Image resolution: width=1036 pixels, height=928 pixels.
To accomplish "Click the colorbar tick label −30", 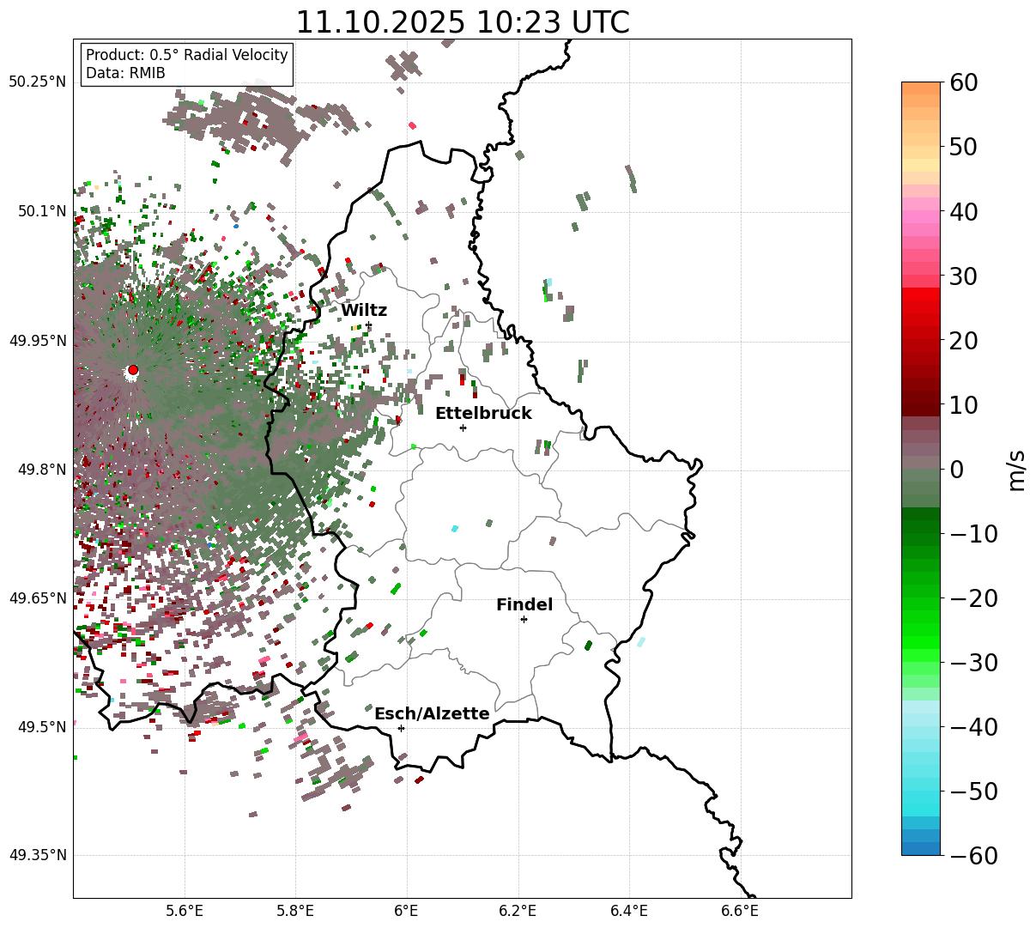I will point(973,663).
